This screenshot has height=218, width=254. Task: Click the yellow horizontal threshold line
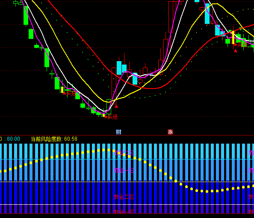coord(127,182)
